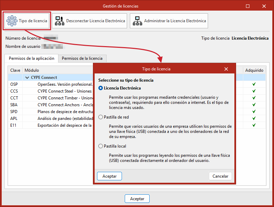Click the Administrar la Licencia Electrónica network icon
Screen dimensions: 274x207
[138, 21]
